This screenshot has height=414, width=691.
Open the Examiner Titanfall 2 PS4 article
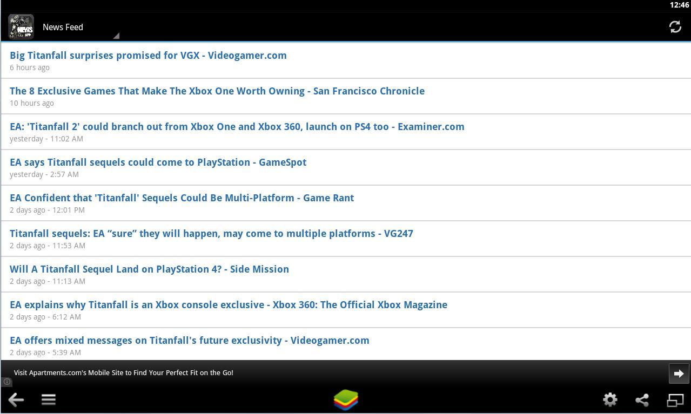pyautogui.click(x=237, y=126)
